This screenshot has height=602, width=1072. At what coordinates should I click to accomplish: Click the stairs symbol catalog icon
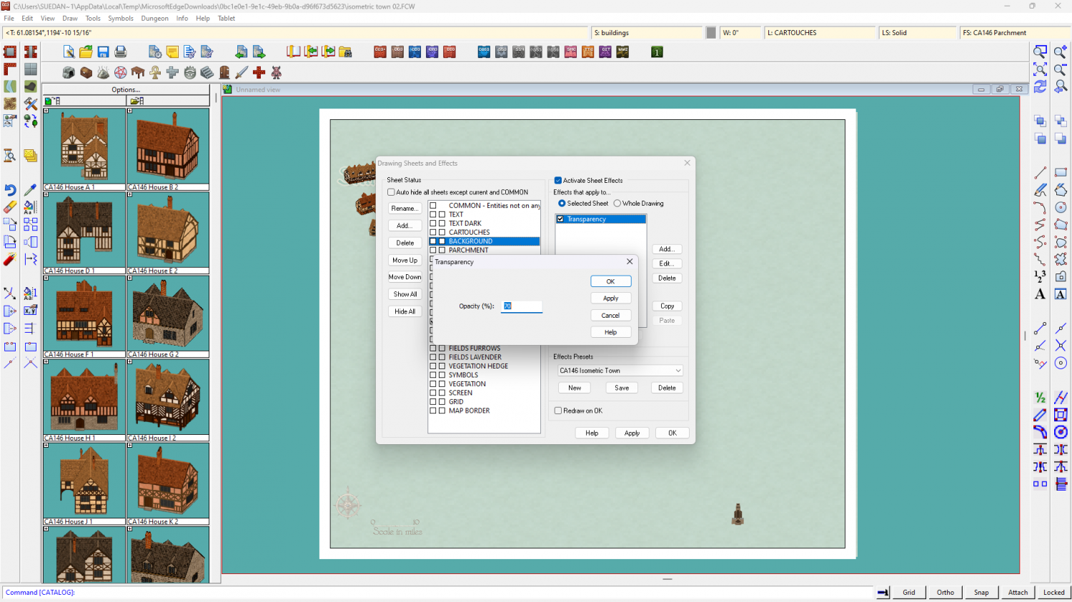(207, 72)
